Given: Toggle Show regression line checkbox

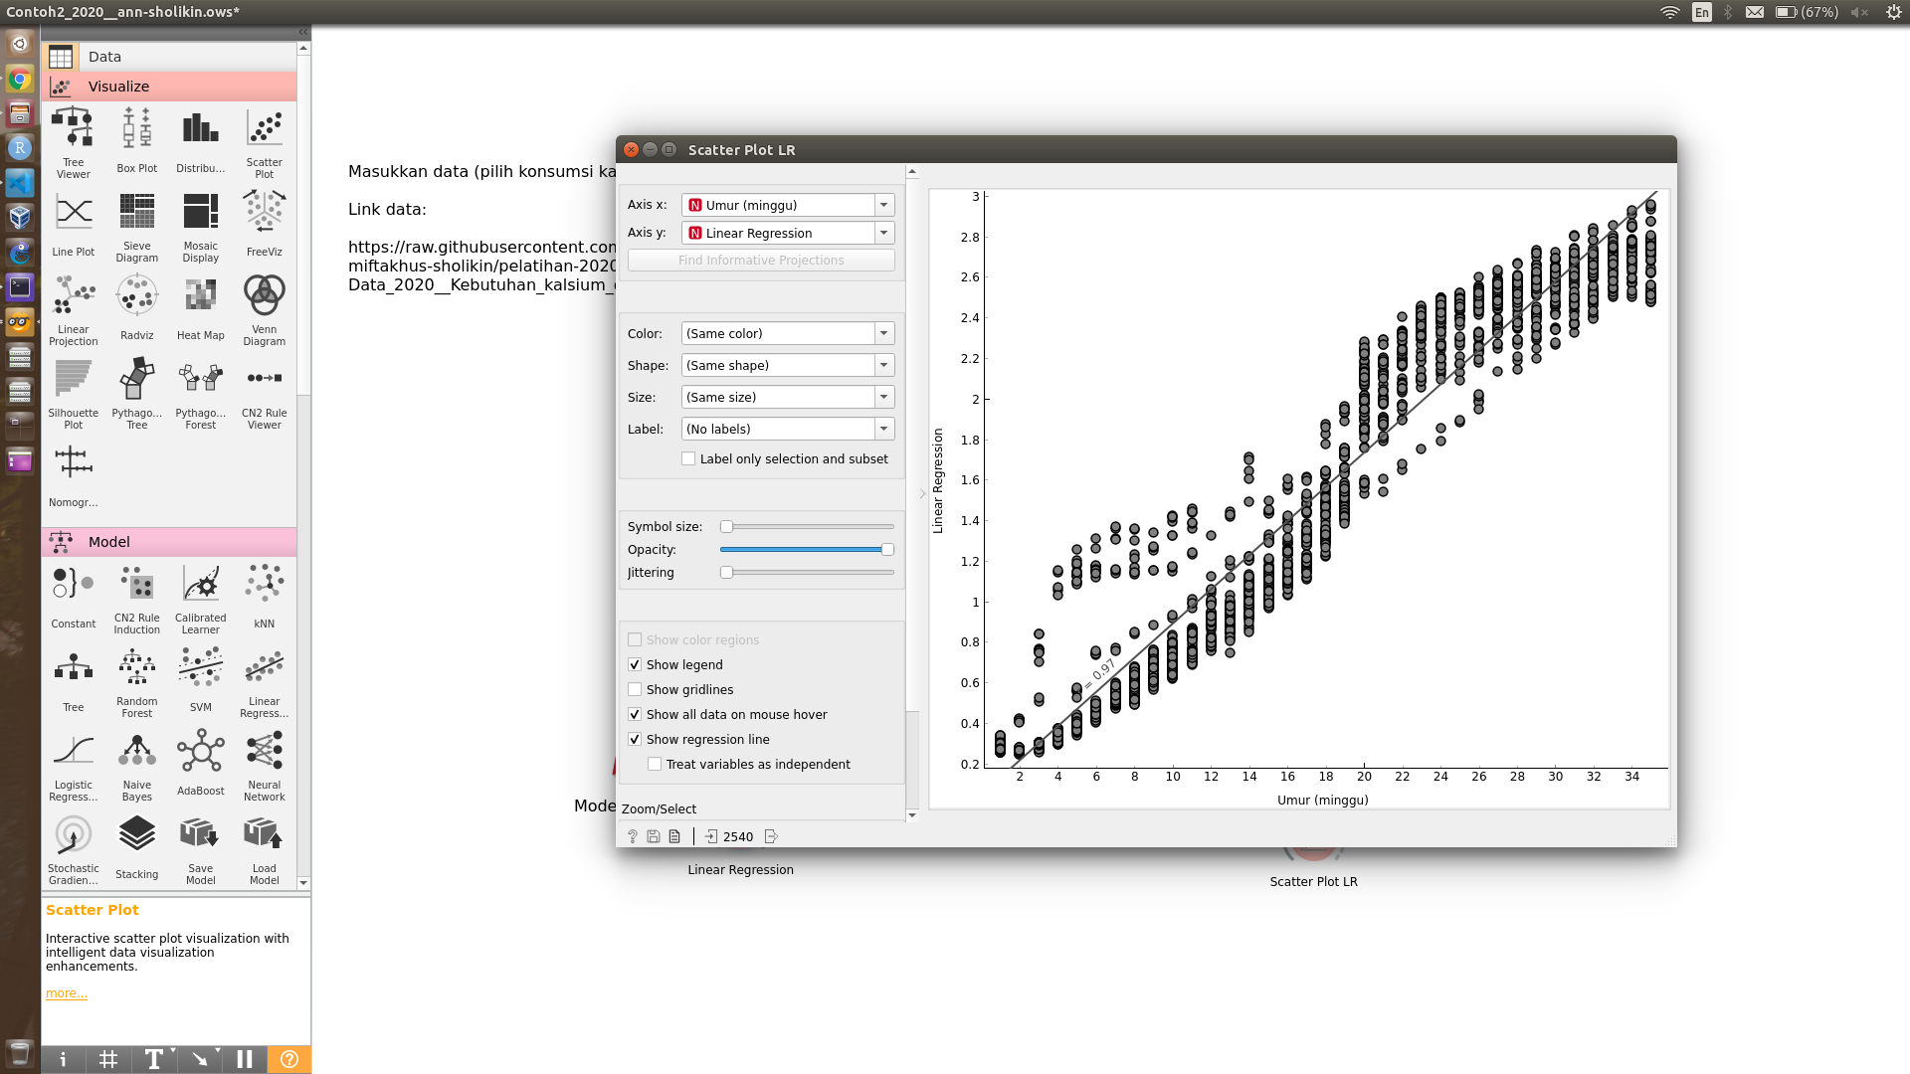Looking at the screenshot, I should [x=635, y=739].
